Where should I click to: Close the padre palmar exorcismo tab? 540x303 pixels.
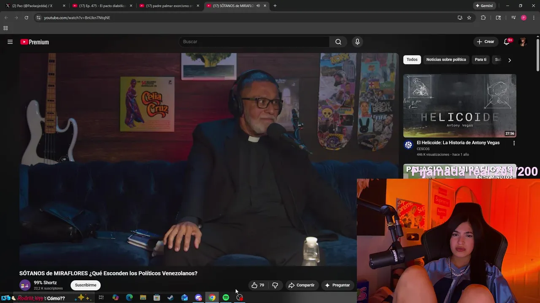pos(198,5)
